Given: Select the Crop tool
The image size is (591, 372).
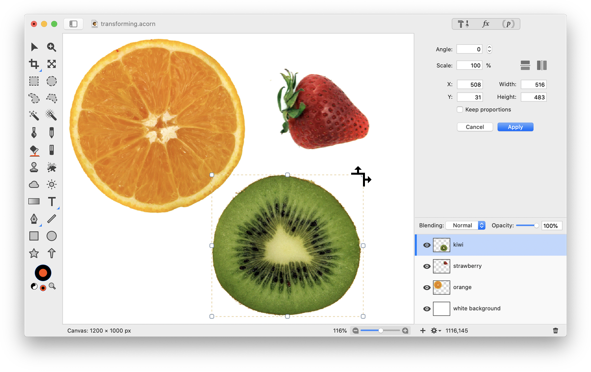Looking at the screenshot, I should 34,64.
